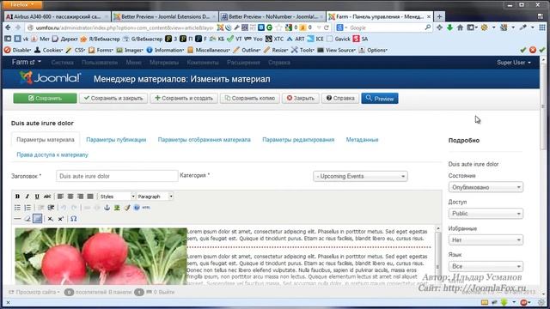Open Firefox home page icon

(460, 27)
